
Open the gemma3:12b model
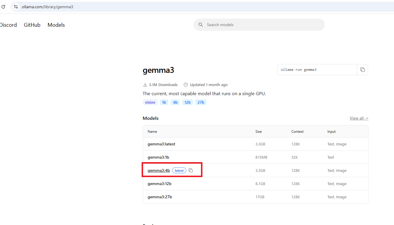click(160, 184)
